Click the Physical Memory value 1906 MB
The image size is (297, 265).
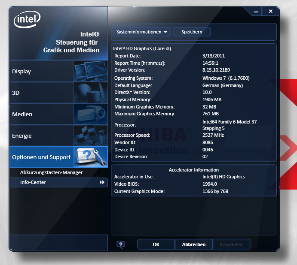[212, 99]
